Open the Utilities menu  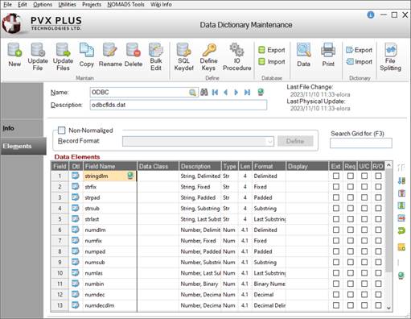[x=67, y=5]
